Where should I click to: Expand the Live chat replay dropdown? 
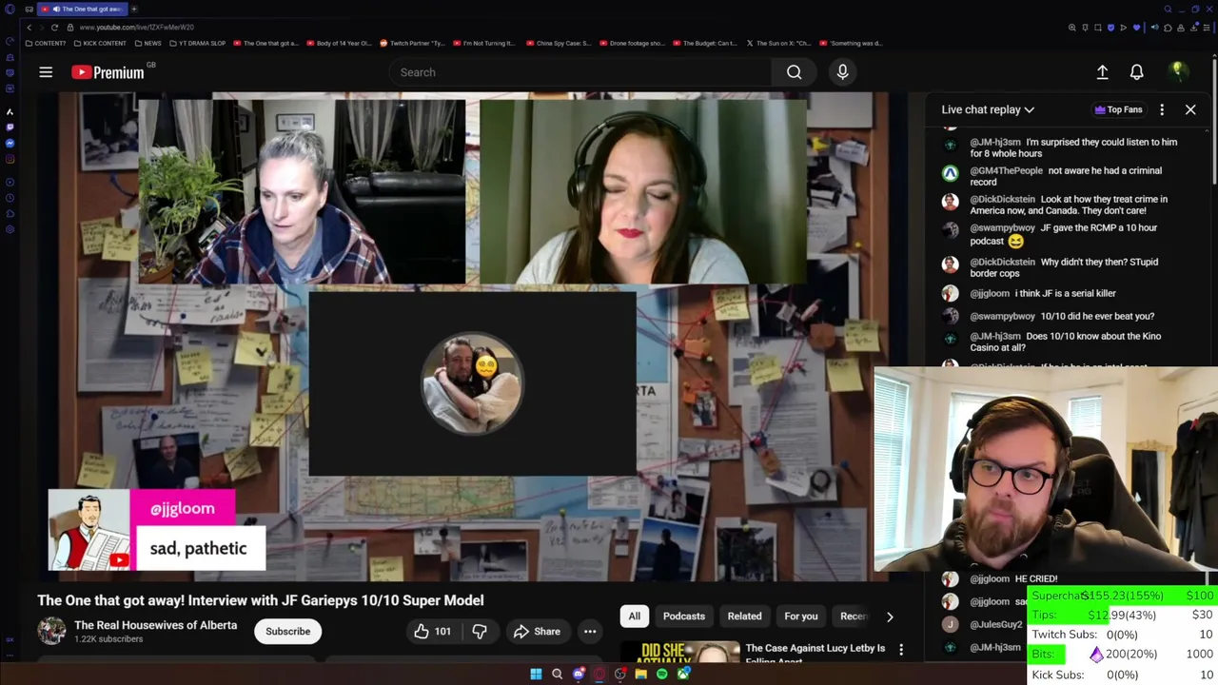[x=988, y=109]
